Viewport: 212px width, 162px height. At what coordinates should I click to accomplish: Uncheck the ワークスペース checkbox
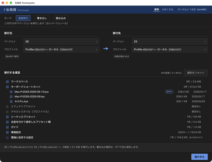(x=7, y=82)
